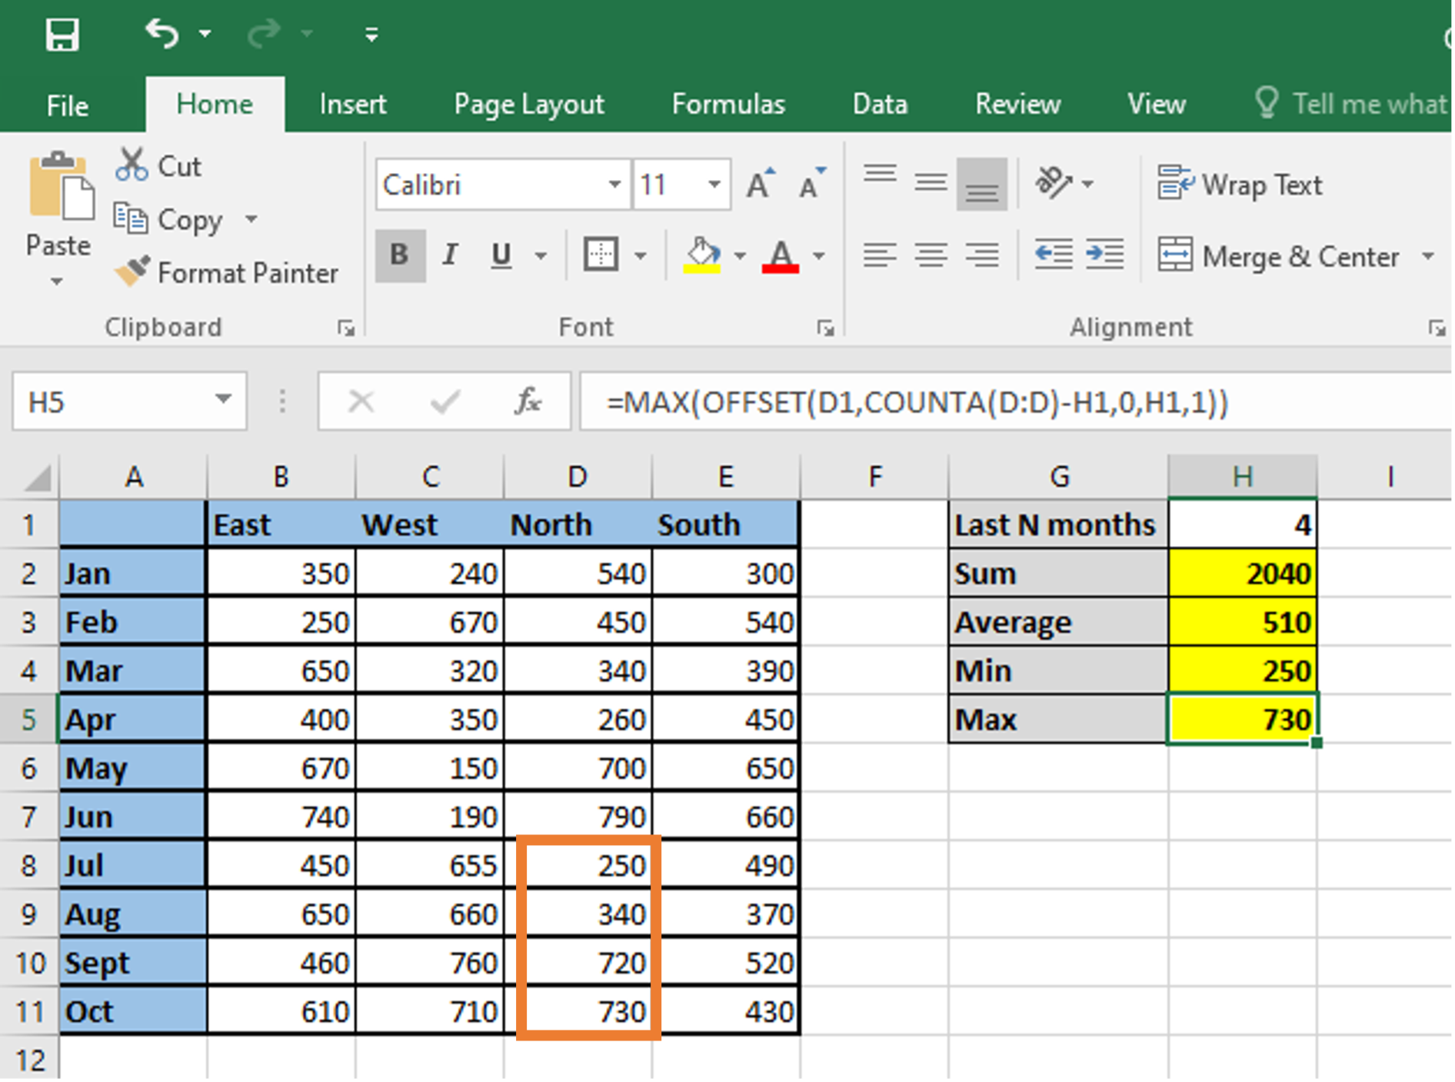Open the font size dropdown

pos(714,184)
